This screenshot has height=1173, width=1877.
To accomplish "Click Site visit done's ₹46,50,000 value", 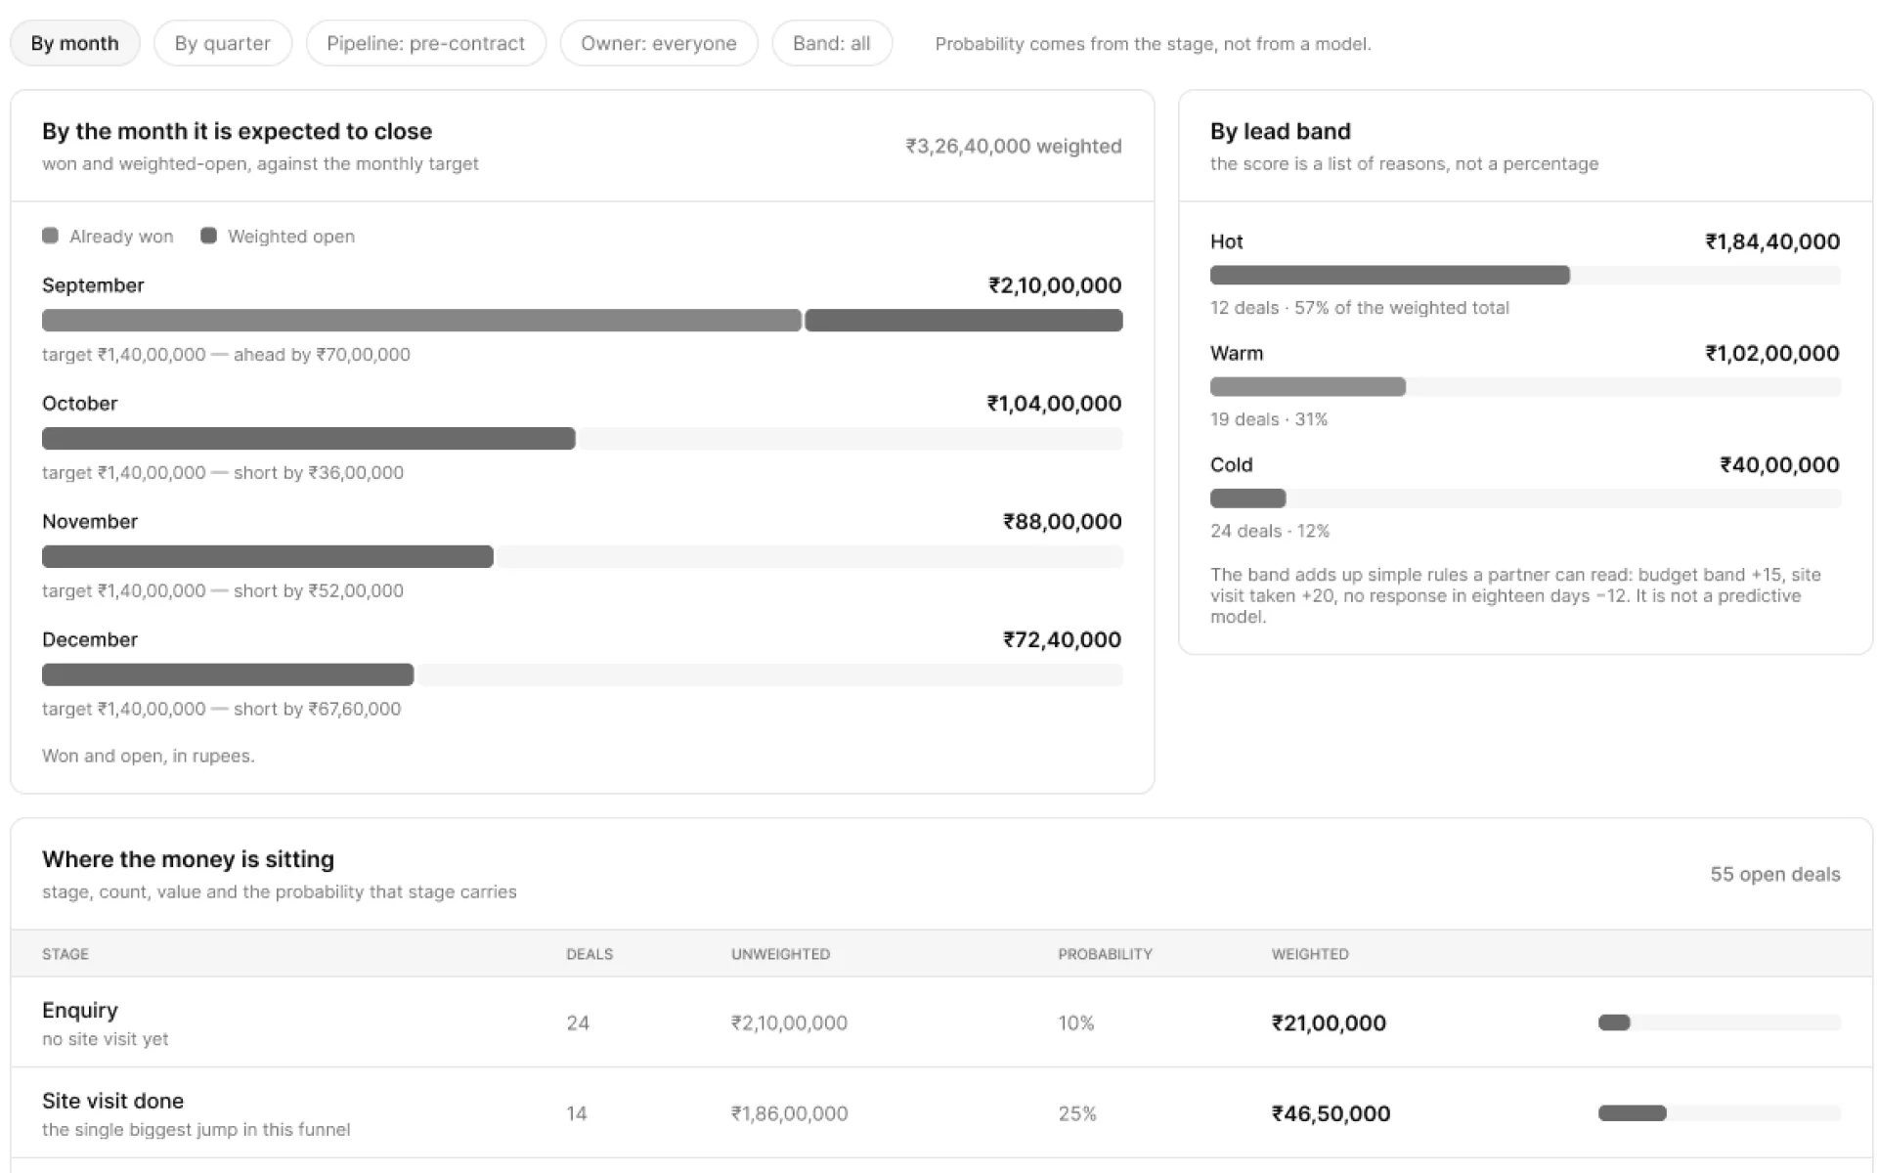I will pyautogui.click(x=1331, y=1113).
